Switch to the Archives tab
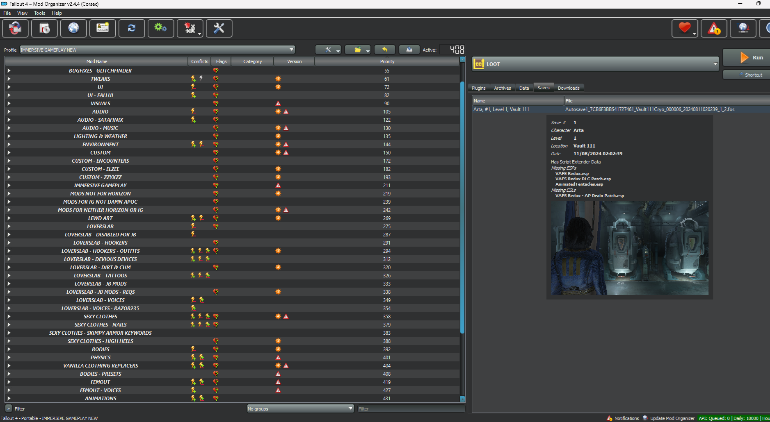Viewport: 770px width, 422px height. pyautogui.click(x=503, y=88)
